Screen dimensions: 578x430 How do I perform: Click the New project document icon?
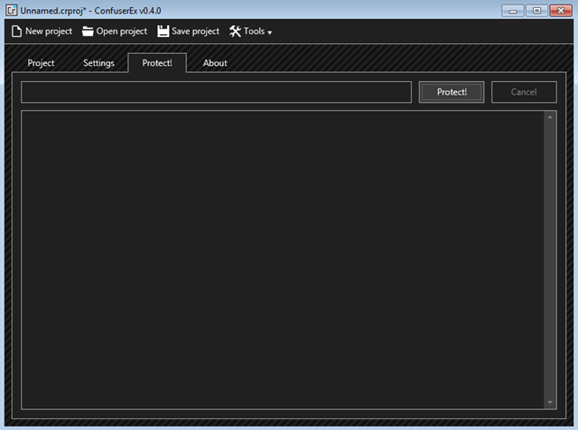(x=15, y=32)
